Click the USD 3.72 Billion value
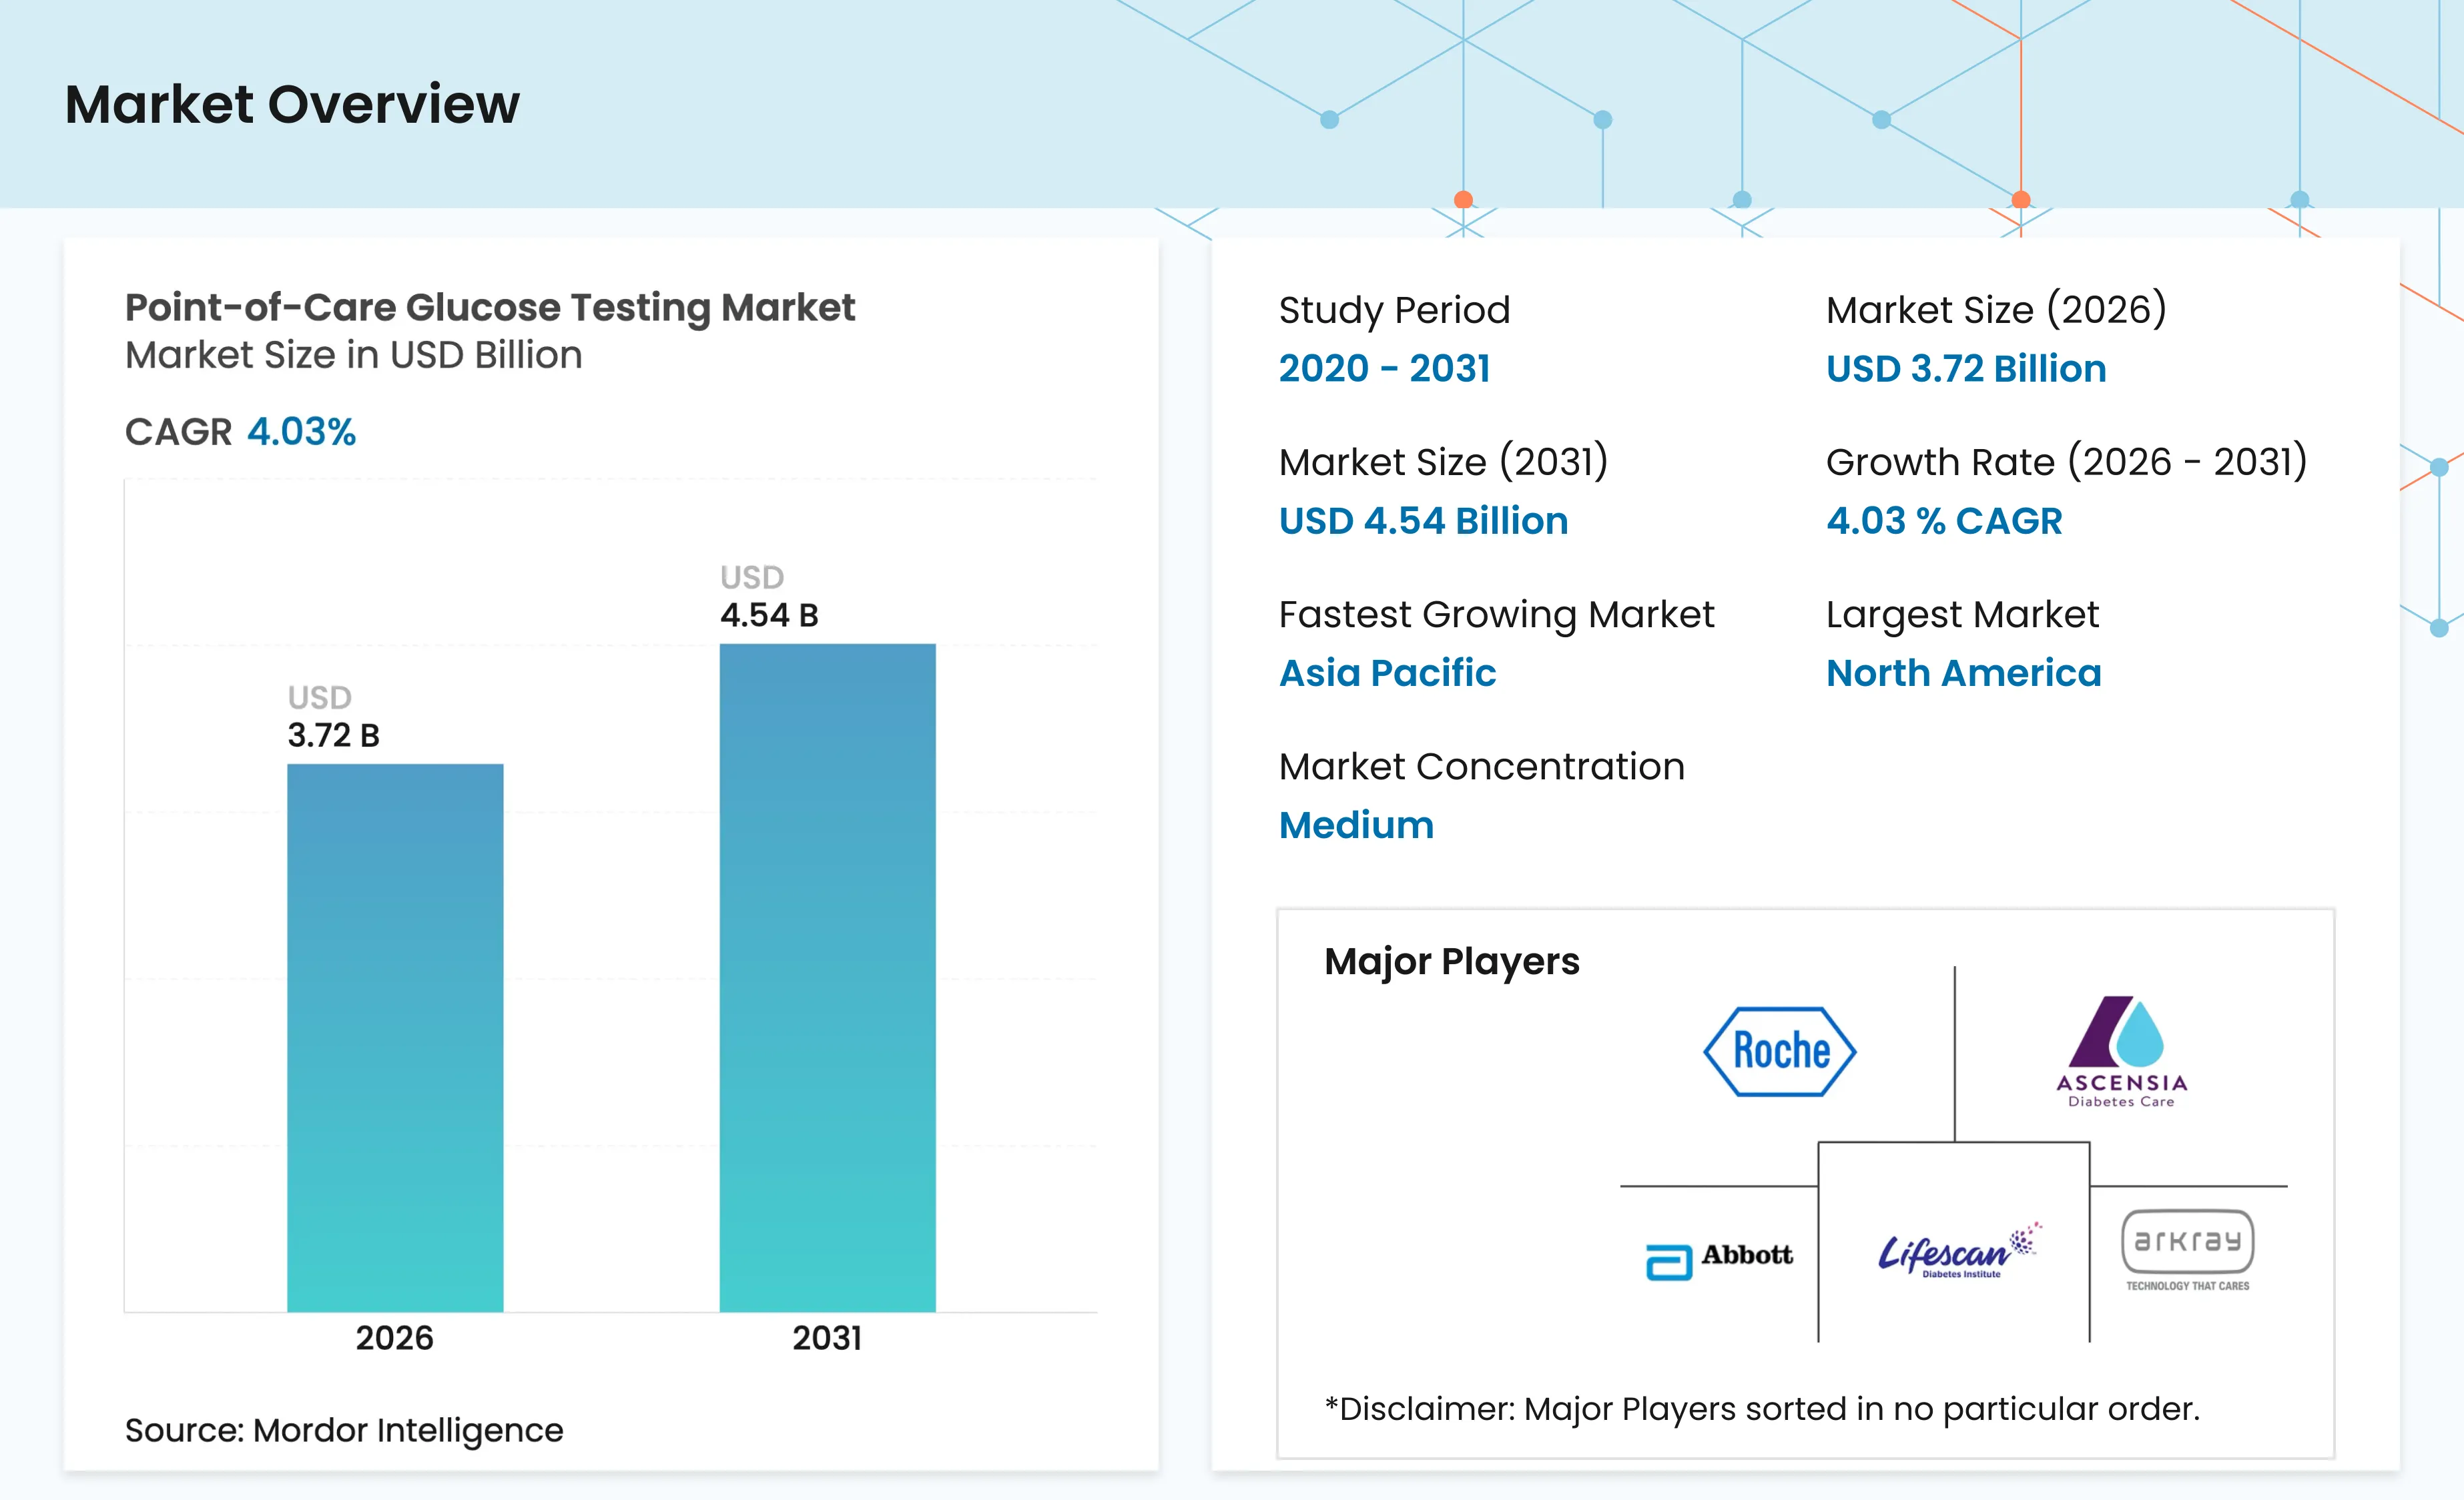Screen dimensions: 2464x1500 coord(1966,369)
